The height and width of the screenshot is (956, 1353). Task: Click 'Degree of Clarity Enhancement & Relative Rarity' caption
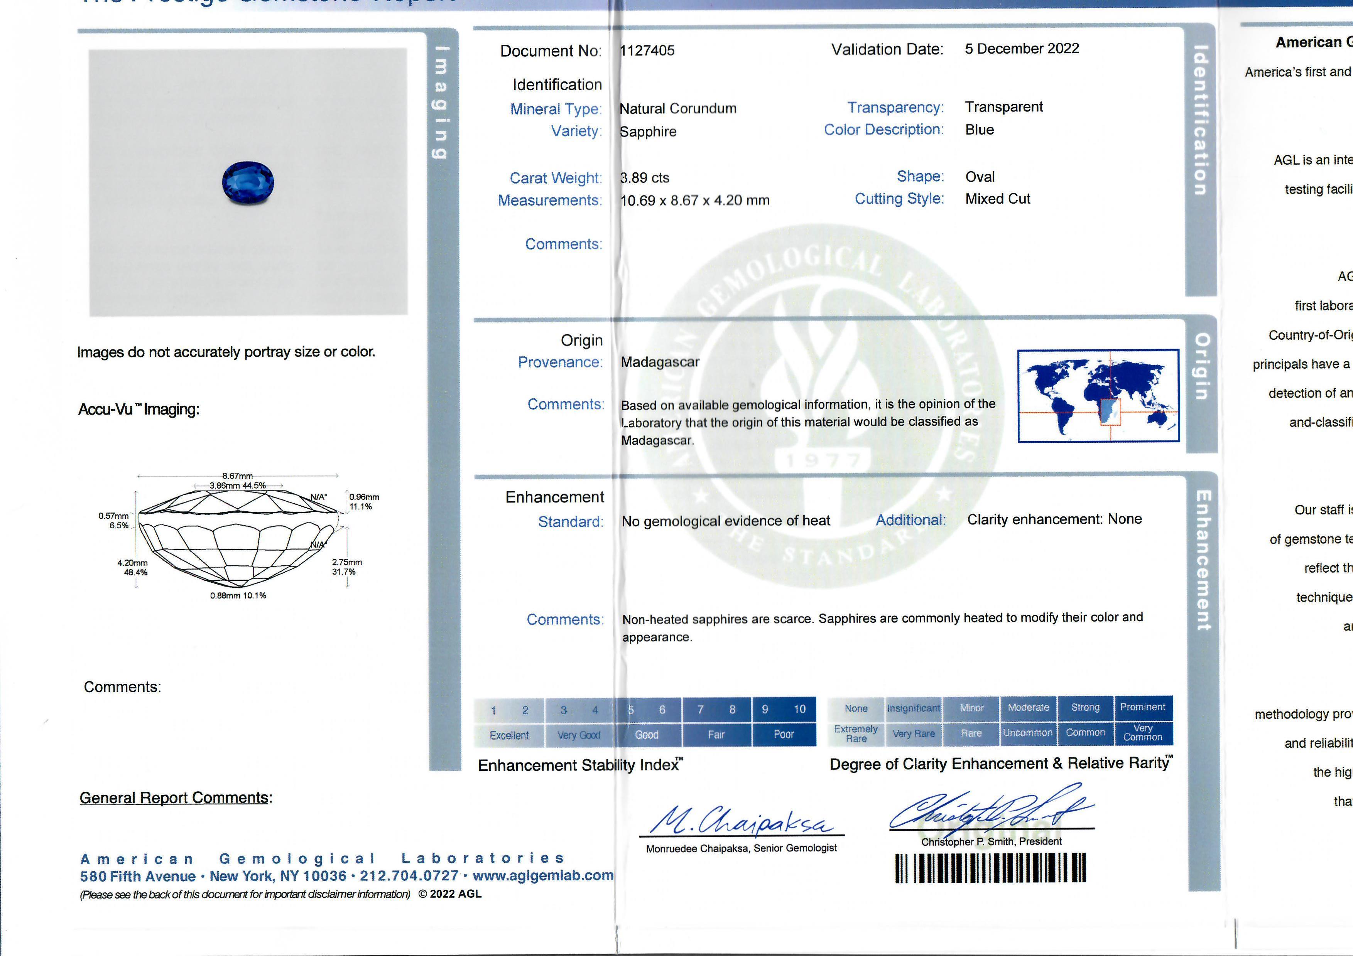click(x=1001, y=764)
